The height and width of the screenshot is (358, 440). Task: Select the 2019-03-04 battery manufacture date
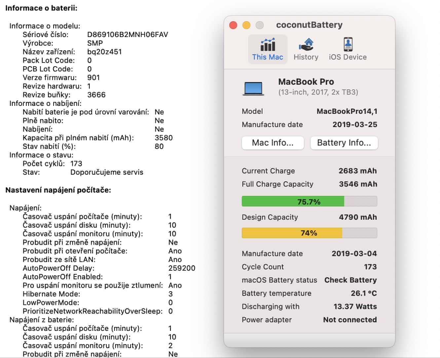point(354,254)
